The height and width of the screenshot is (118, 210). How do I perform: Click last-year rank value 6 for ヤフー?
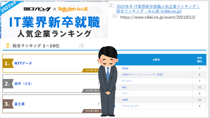point(199,93)
